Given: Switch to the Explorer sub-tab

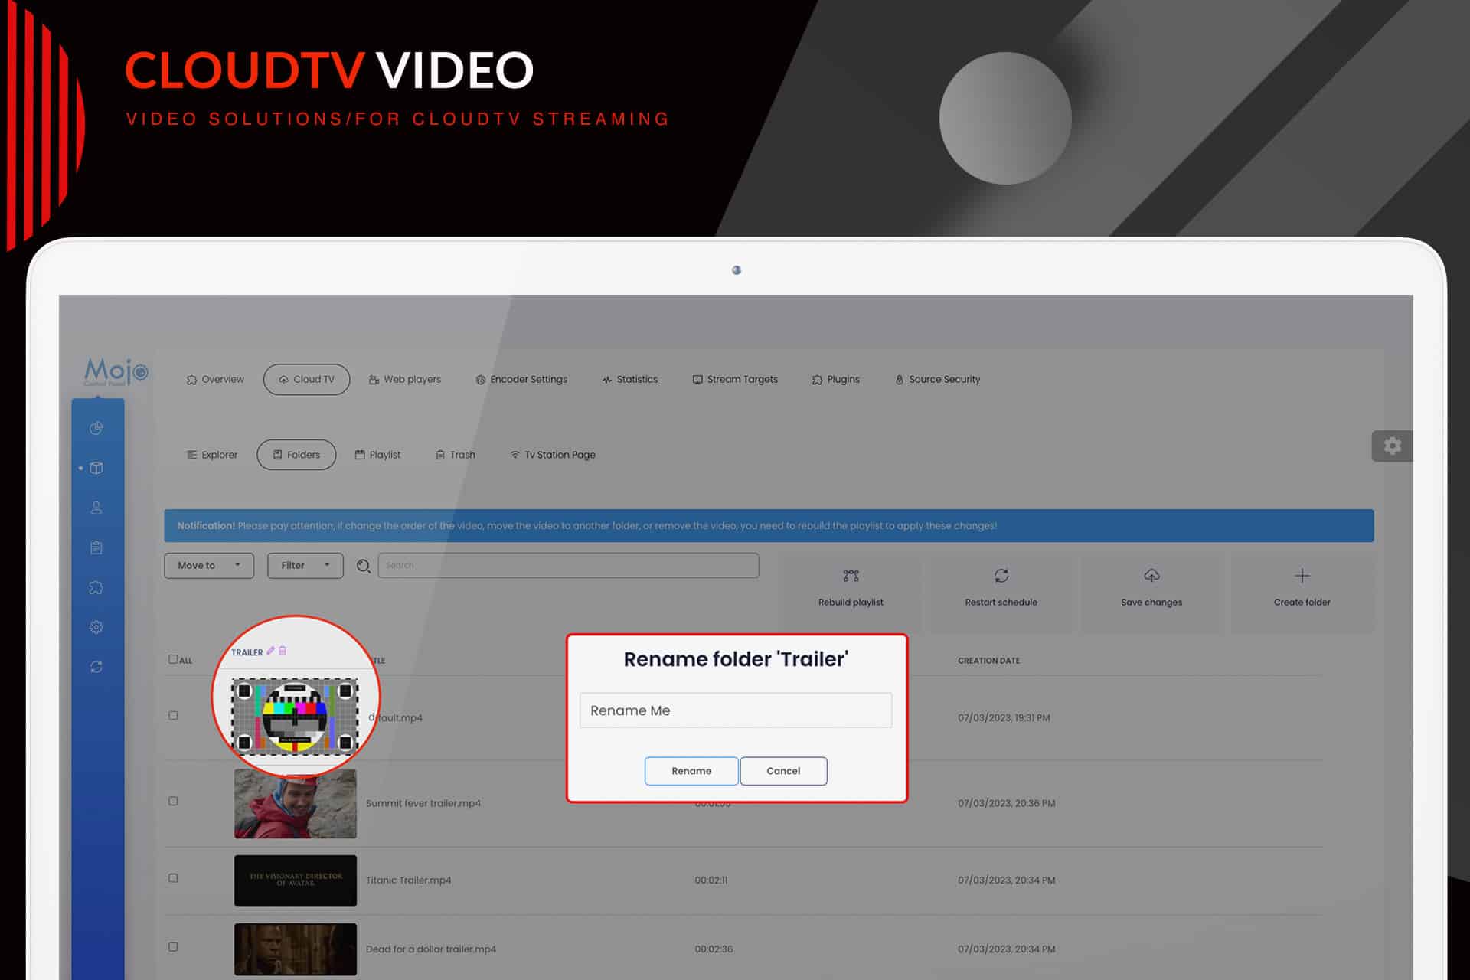Looking at the screenshot, I should click(212, 455).
